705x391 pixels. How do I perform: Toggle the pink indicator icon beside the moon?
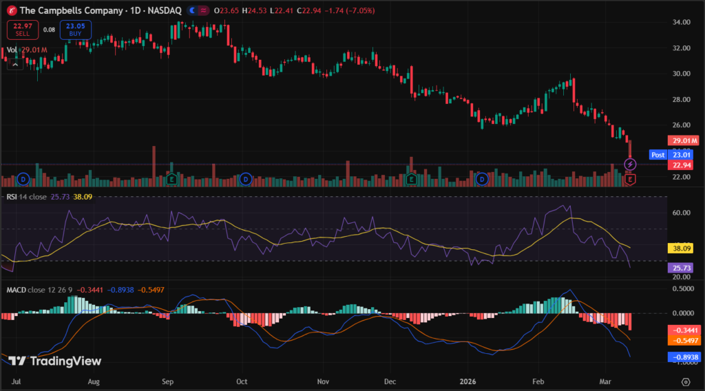point(202,11)
